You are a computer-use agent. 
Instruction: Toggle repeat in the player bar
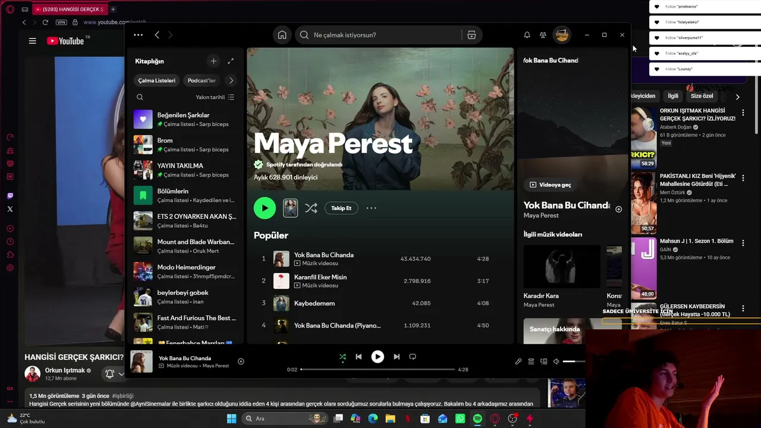tap(413, 357)
